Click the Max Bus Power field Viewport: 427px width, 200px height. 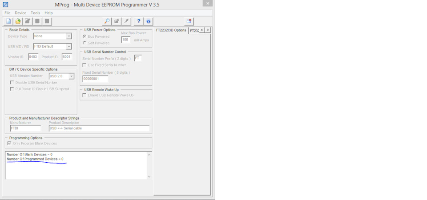(x=126, y=40)
